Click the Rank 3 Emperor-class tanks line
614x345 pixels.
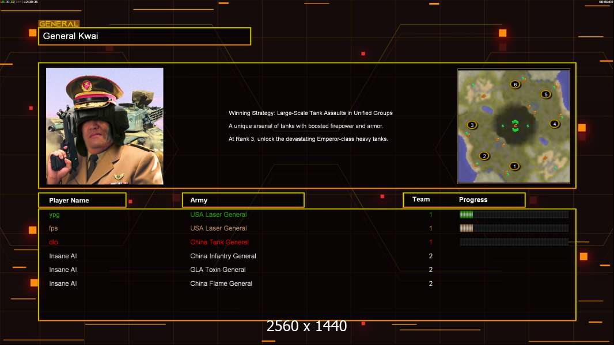tap(308, 139)
